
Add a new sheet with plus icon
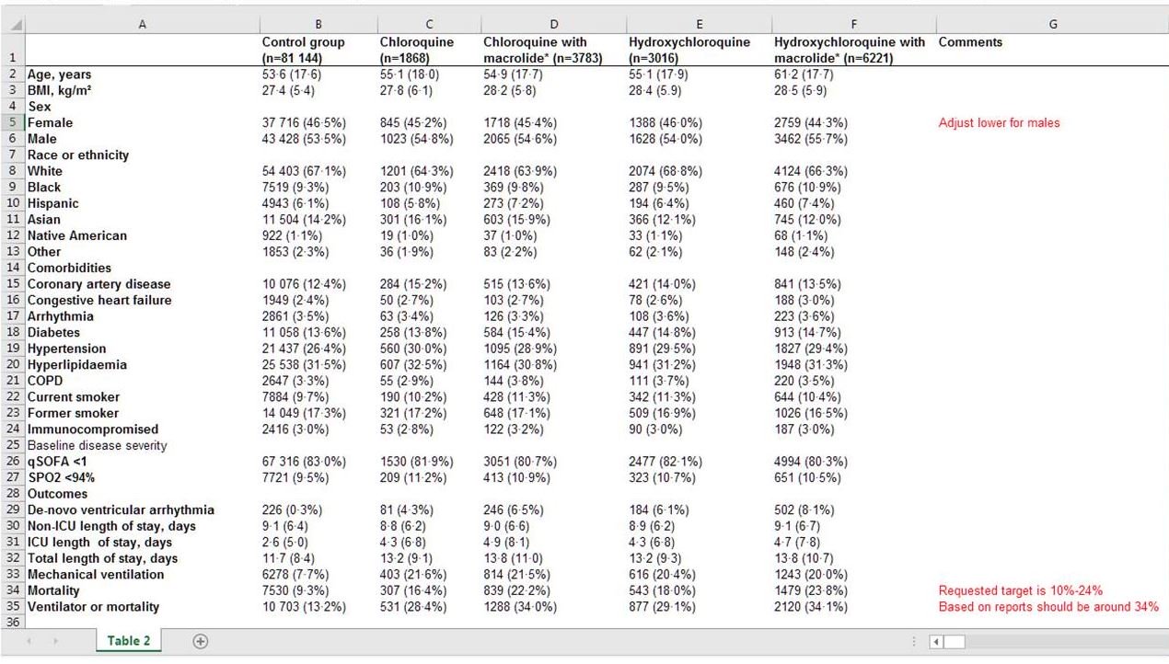[x=201, y=641]
